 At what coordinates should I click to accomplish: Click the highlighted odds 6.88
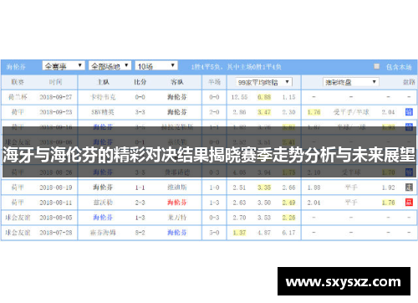pos(264,97)
